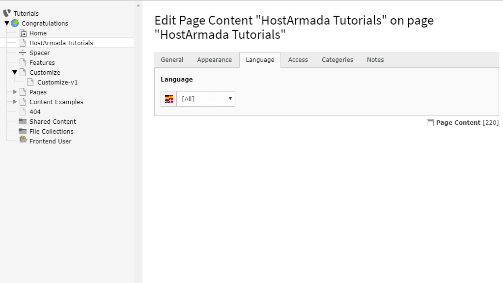Click the page icon beside Content Examples
The image size is (503, 283).
[23, 102]
